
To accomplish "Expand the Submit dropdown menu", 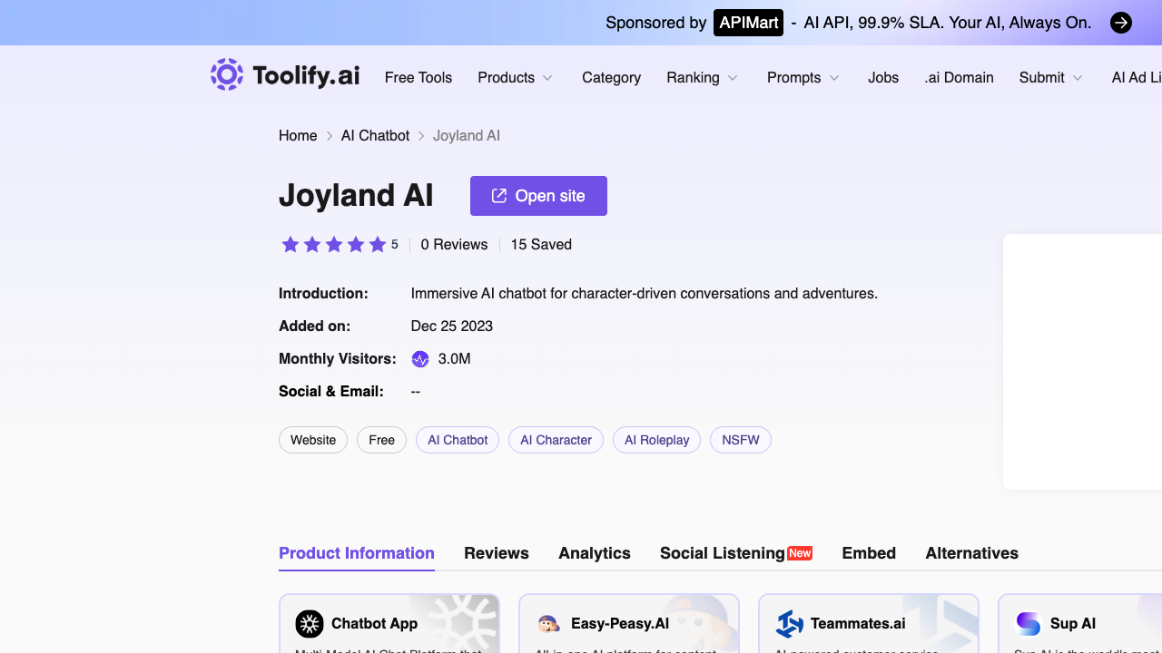I will click(x=1050, y=78).
